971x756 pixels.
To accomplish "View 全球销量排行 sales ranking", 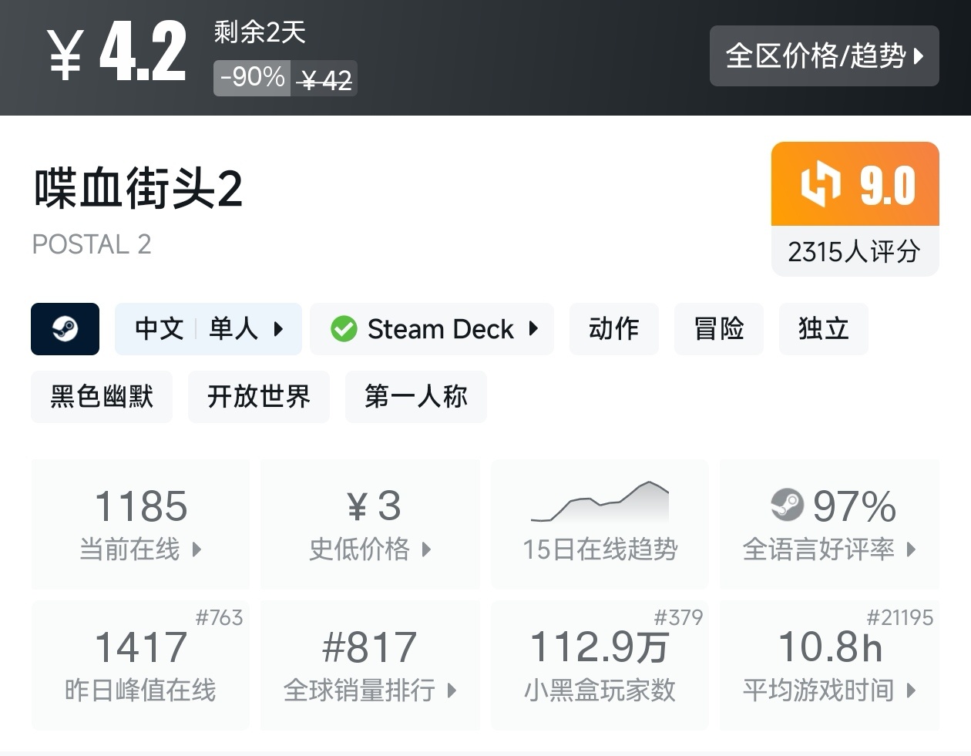I will click(370, 665).
